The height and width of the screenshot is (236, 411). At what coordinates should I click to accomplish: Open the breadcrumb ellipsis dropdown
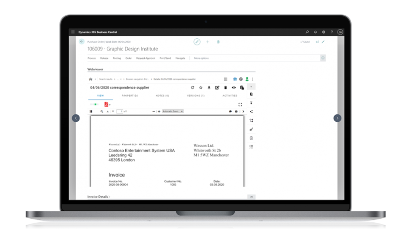(119, 79)
